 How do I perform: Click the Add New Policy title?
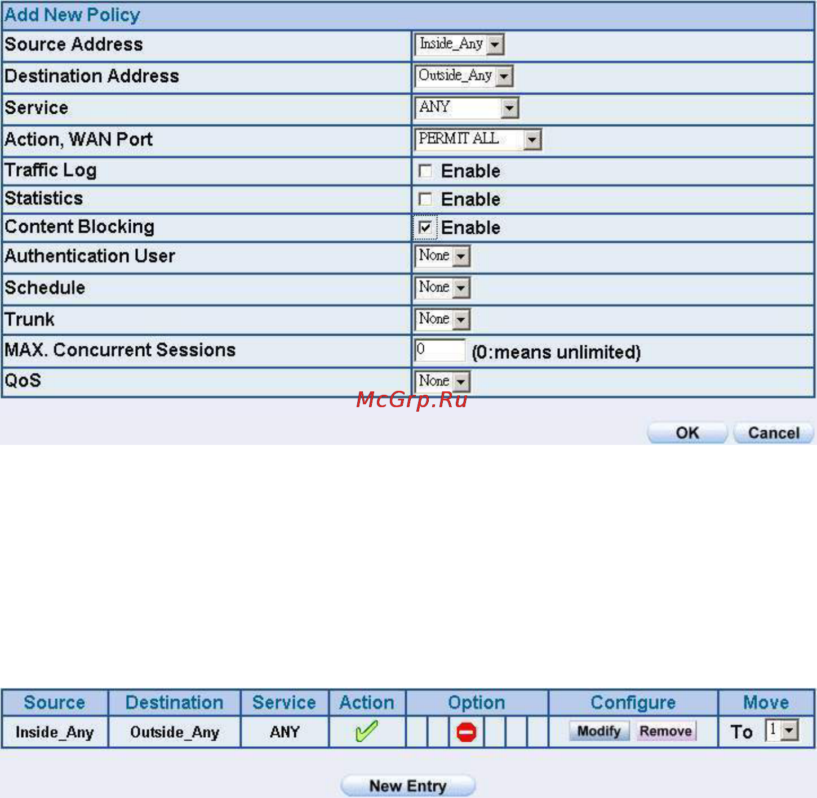pos(72,15)
